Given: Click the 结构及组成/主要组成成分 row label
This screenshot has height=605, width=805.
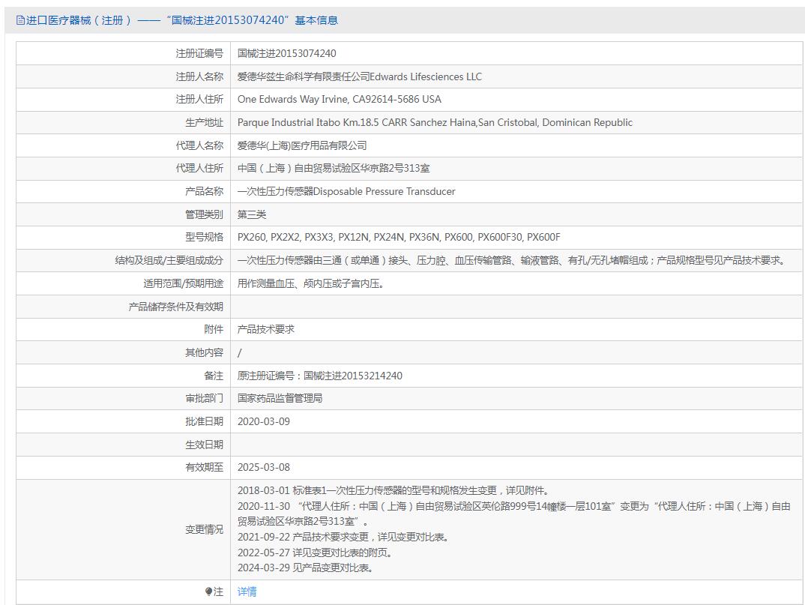Looking at the screenshot, I should coord(169,260).
